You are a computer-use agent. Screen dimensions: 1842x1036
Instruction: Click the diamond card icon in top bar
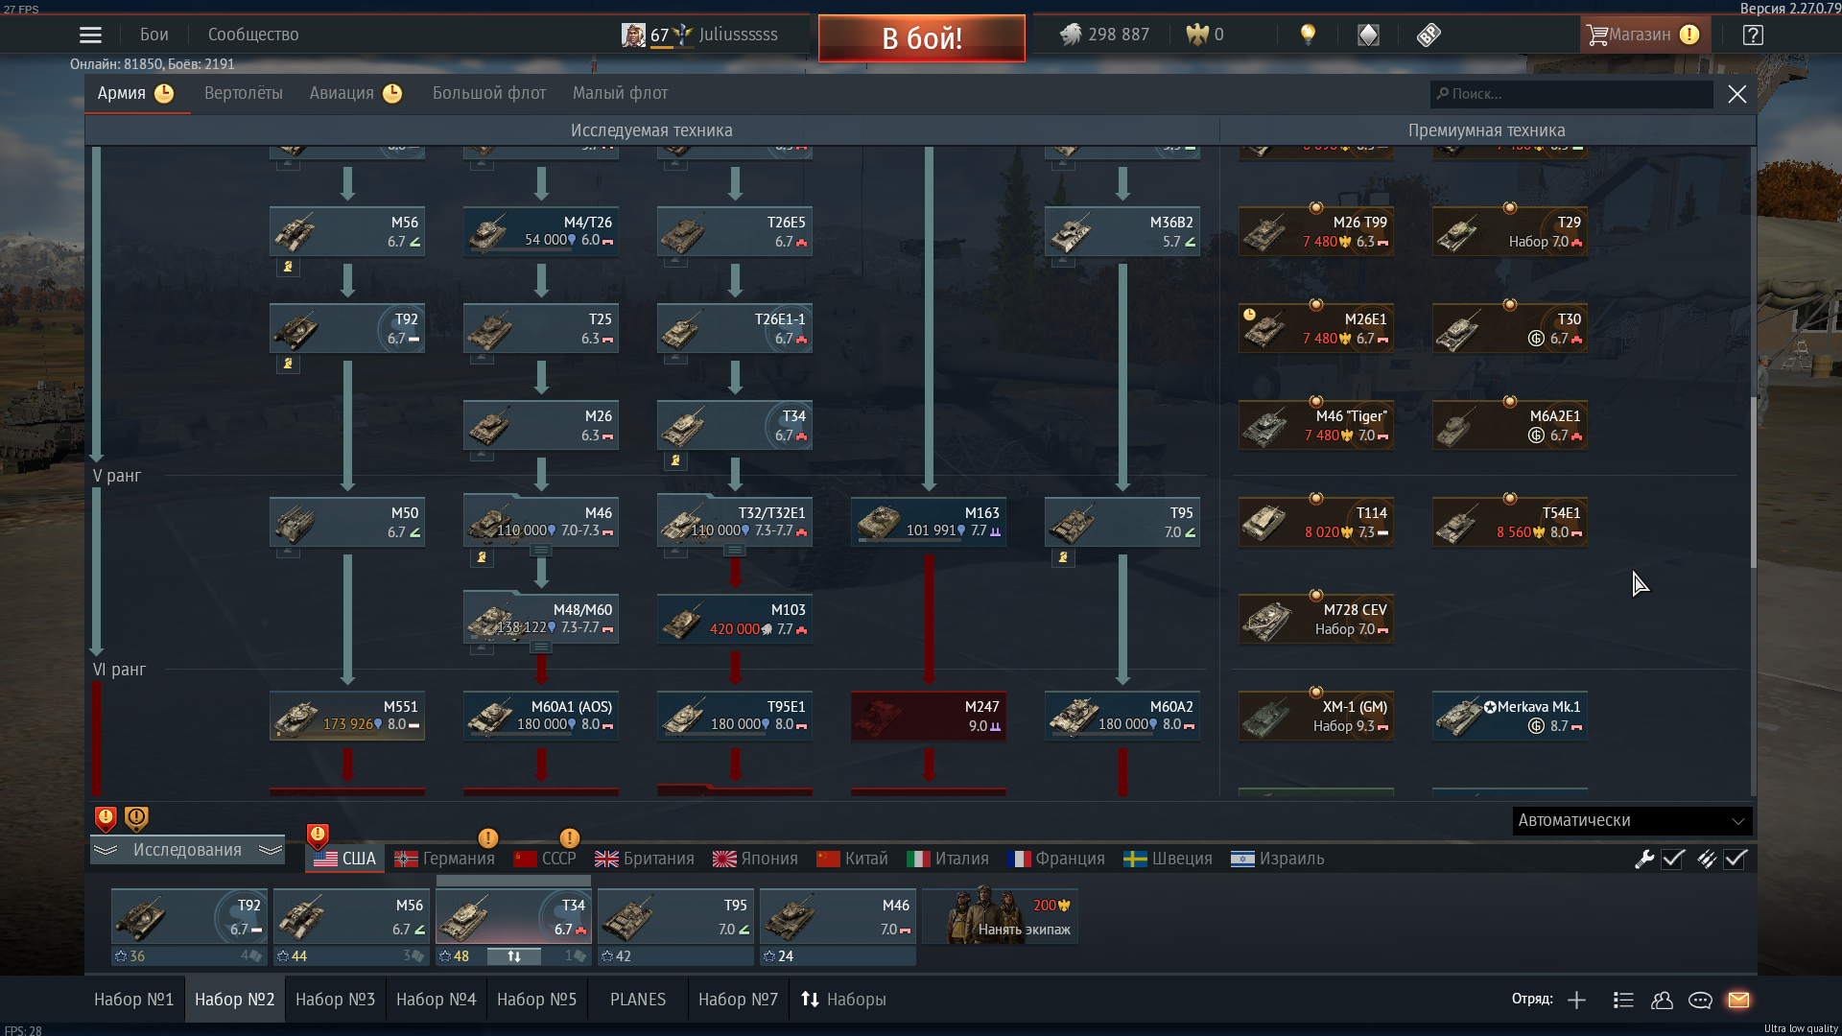[x=1368, y=35]
